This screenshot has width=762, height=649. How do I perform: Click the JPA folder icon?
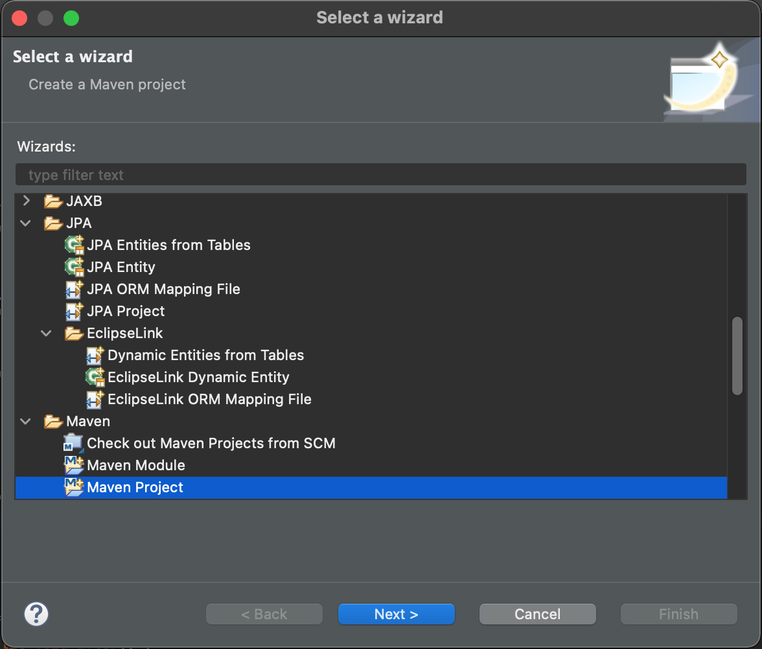pyautogui.click(x=53, y=223)
